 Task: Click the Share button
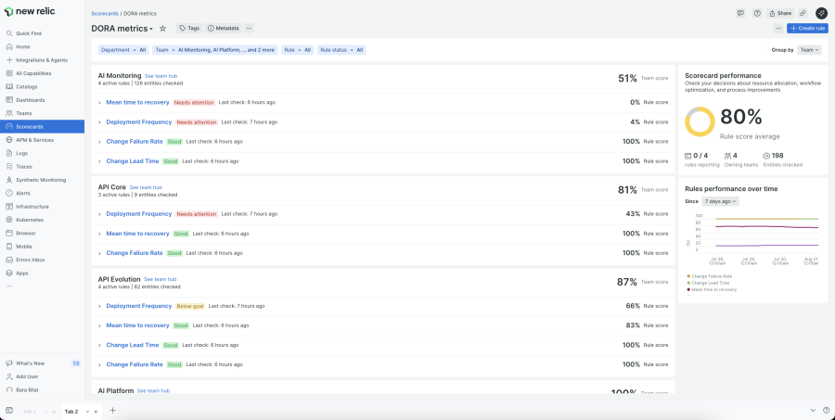[780, 13]
